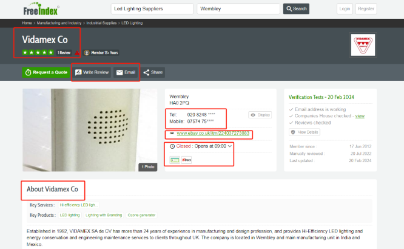This screenshot has width=404, height=249.
Task: Click the Request a Quote button
Action: 45,72
